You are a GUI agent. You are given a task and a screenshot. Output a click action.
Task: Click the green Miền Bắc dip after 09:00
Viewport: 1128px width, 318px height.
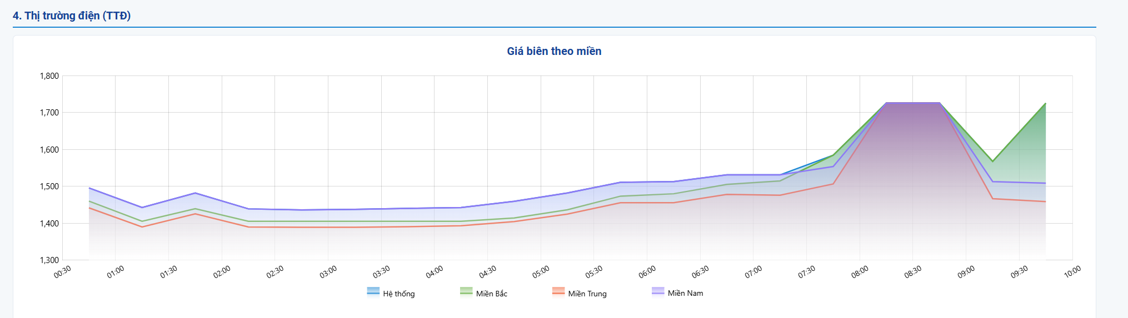pos(992,161)
